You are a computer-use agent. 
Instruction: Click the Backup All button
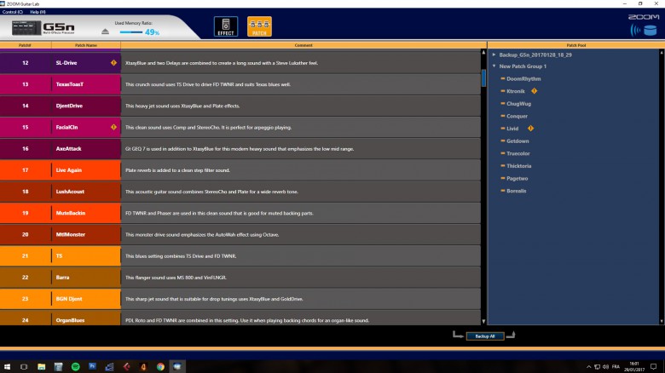coord(485,336)
